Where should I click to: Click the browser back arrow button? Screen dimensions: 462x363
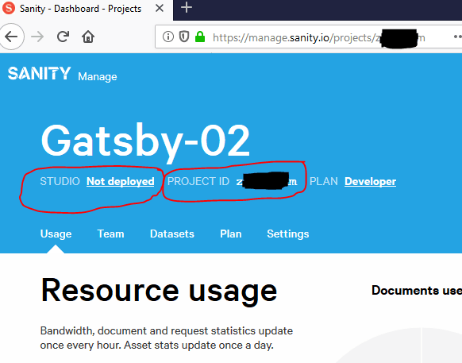[11, 37]
